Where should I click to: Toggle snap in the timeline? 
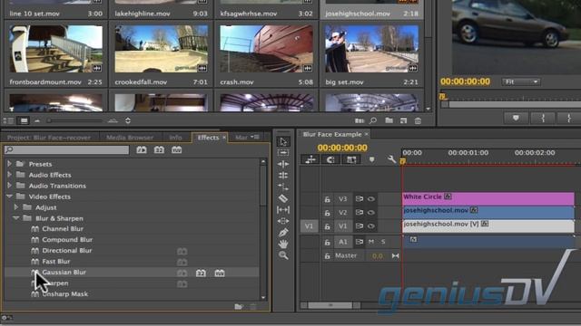point(330,159)
